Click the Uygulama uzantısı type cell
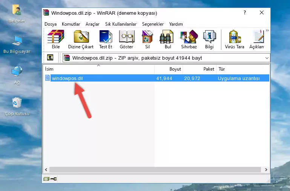This screenshot has height=191, width=290. click(x=239, y=78)
